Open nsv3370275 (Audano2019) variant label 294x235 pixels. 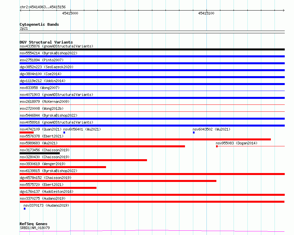pyautogui.click(x=43, y=198)
